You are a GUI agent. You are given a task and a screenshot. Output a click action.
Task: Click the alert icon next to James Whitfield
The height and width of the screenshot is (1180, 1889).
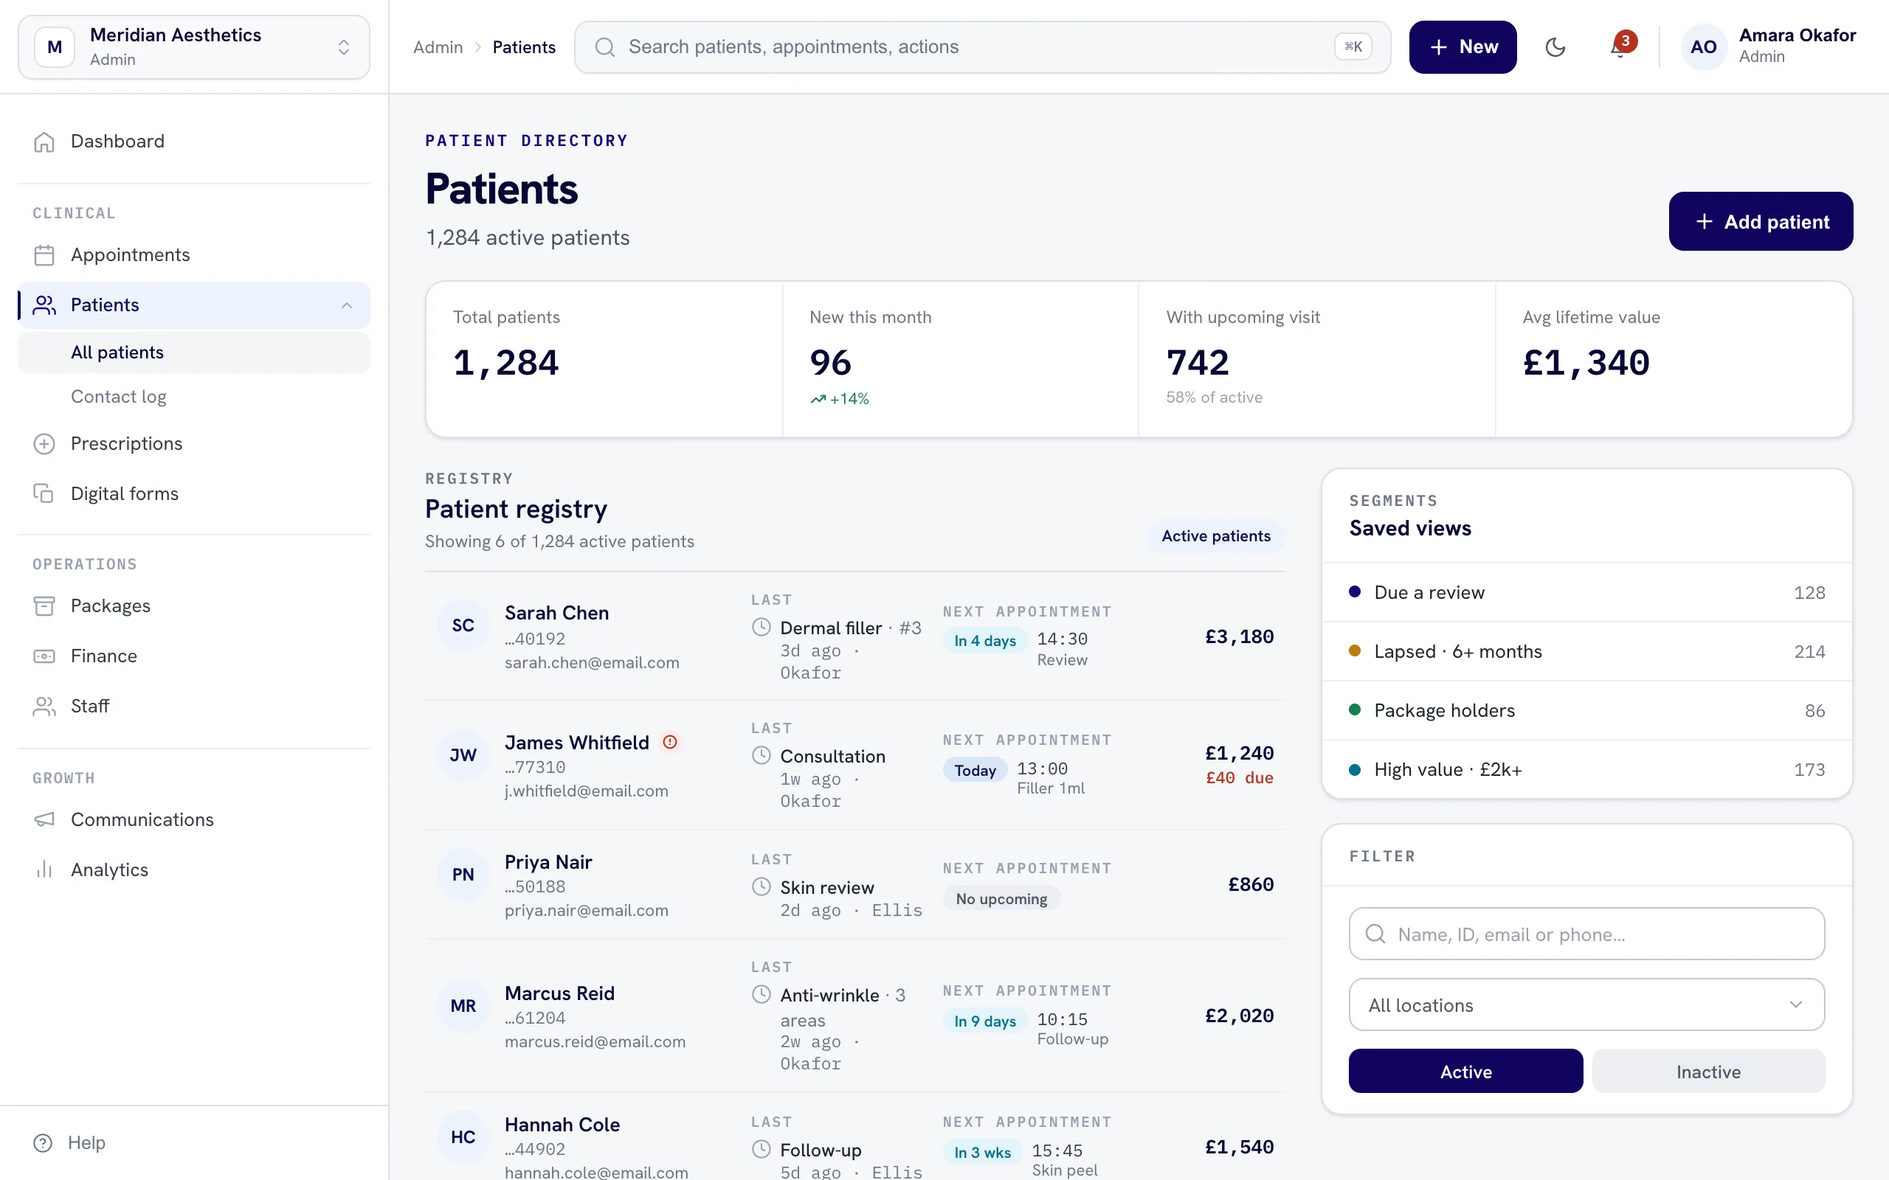(x=670, y=742)
